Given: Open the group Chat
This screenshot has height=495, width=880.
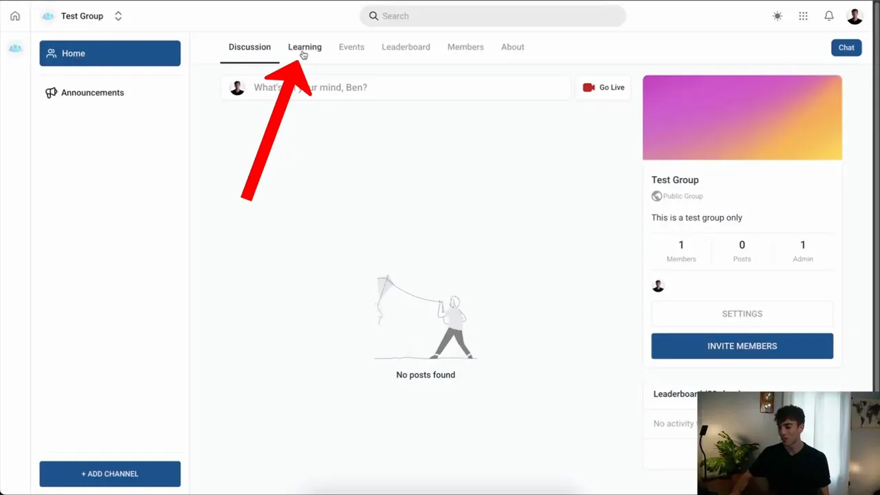Looking at the screenshot, I should click(846, 47).
